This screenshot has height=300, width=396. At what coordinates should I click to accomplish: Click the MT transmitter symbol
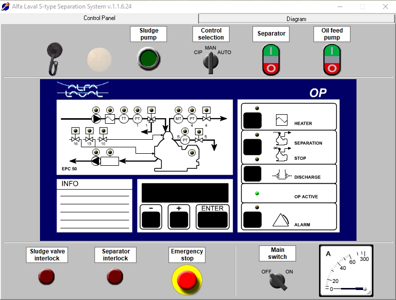point(178,119)
